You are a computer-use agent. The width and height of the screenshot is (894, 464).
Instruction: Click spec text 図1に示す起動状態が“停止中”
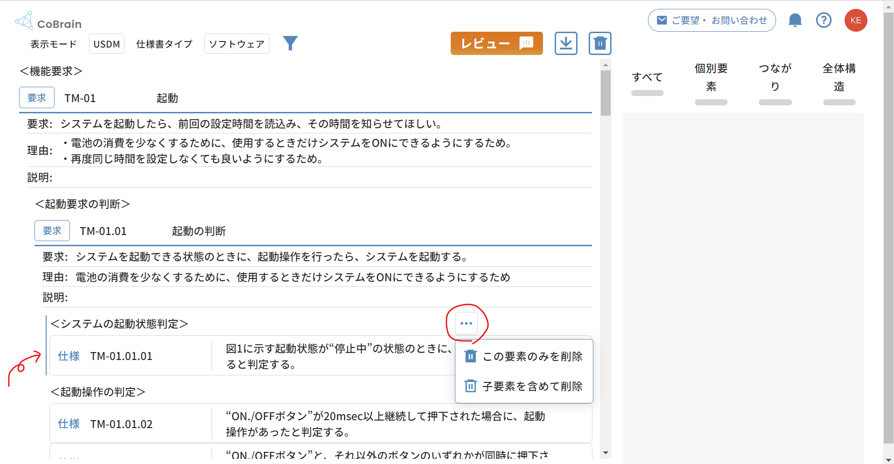tap(339, 356)
